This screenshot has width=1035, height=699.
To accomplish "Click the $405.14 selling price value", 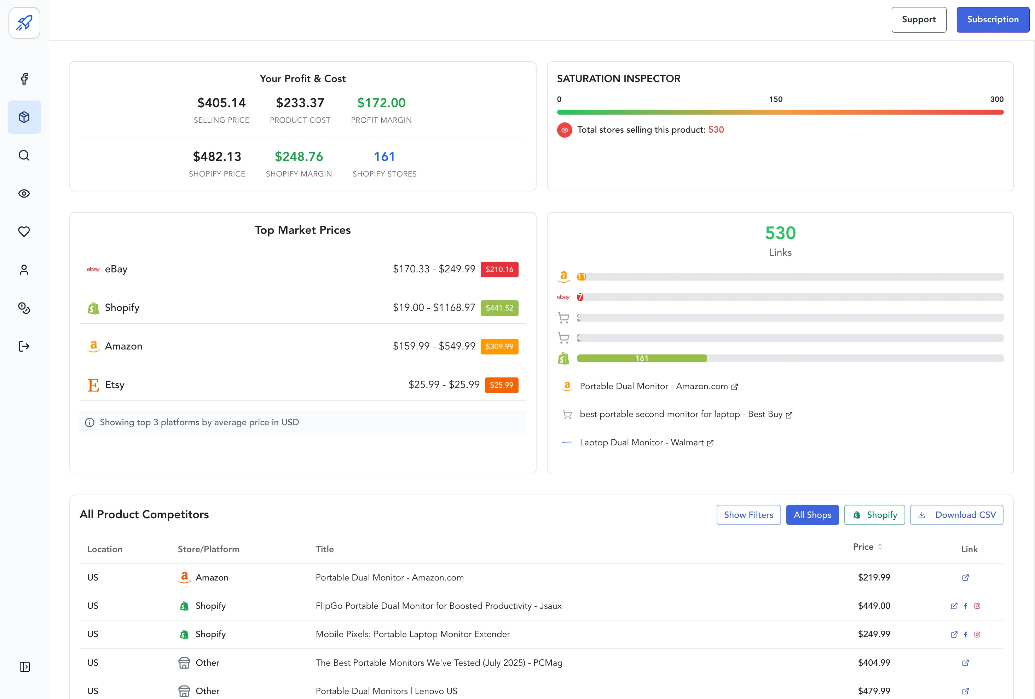I will tap(221, 103).
